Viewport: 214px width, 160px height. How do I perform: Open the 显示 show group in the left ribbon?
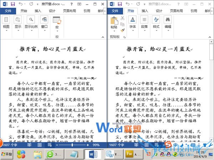coord(18,23)
